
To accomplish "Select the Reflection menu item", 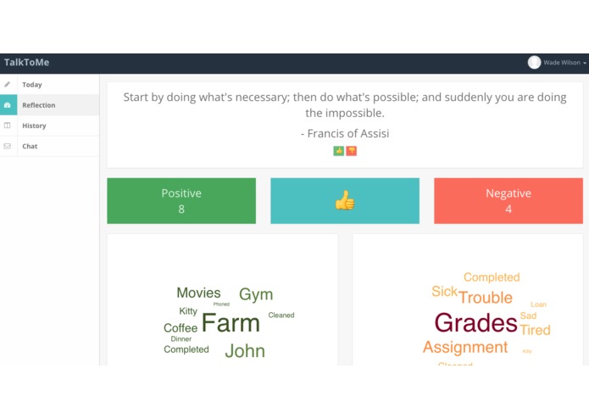I will (x=50, y=105).
